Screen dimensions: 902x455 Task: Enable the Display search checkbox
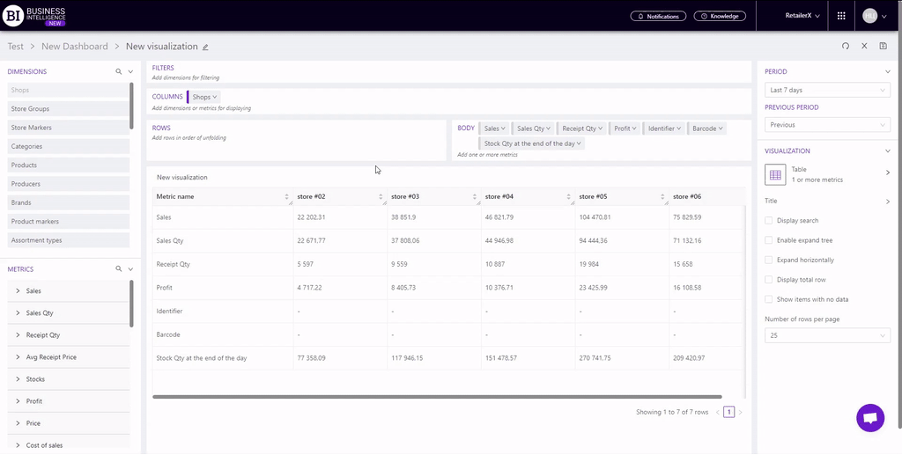tap(769, 221)
